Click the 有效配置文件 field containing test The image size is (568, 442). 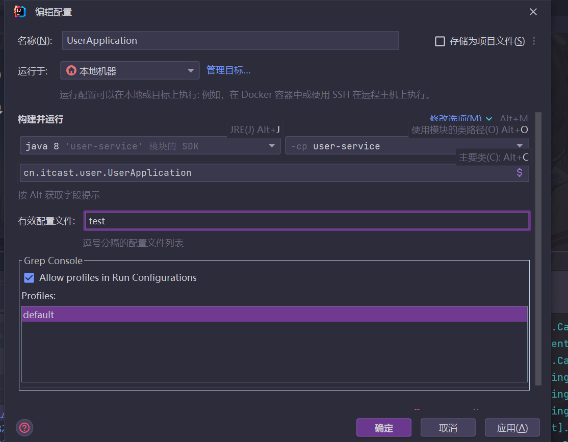[x=307, y=221]
